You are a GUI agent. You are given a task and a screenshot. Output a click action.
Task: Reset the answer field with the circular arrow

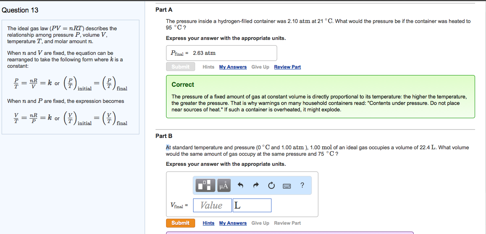271,185
